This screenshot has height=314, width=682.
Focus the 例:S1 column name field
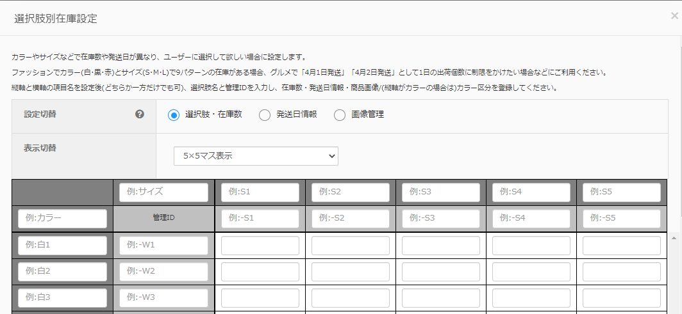click(260, 192)
